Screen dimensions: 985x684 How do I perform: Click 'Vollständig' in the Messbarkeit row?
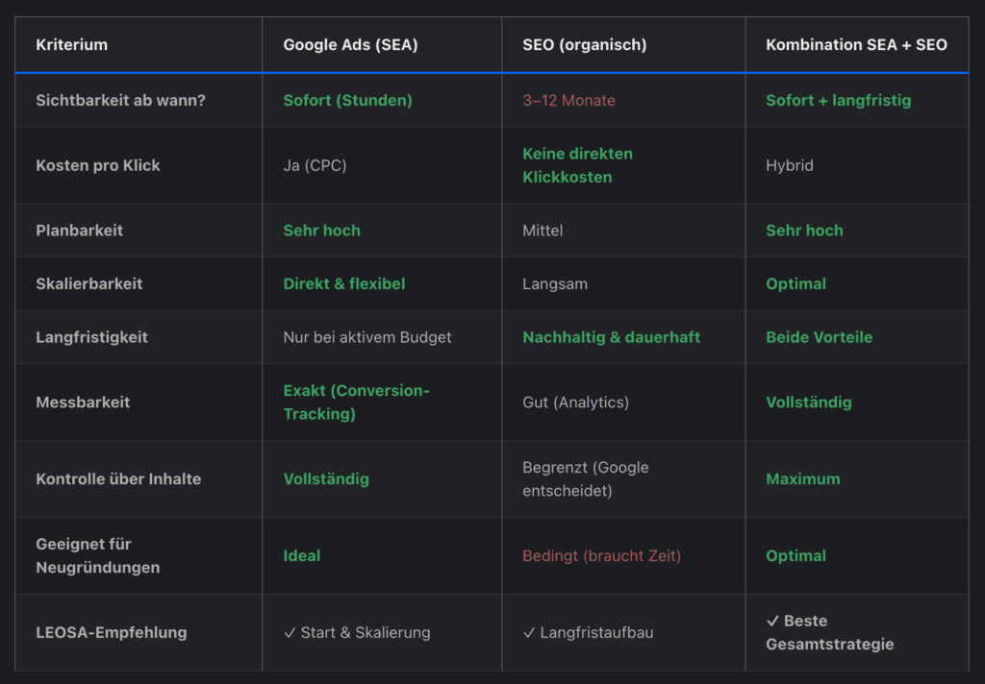coord(808,403)
